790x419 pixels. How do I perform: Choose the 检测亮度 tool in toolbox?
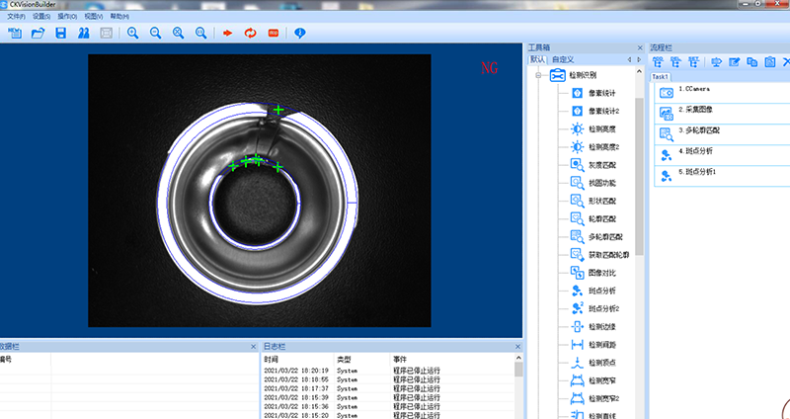[x=600, y=129]
